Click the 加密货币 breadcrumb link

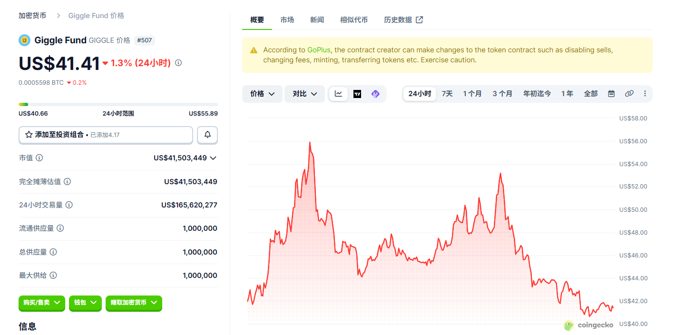[32, 16]
